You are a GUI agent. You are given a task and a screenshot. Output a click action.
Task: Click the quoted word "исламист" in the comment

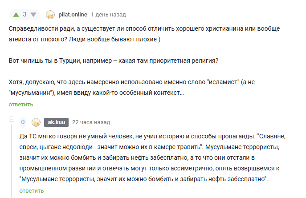coord(216,82)
